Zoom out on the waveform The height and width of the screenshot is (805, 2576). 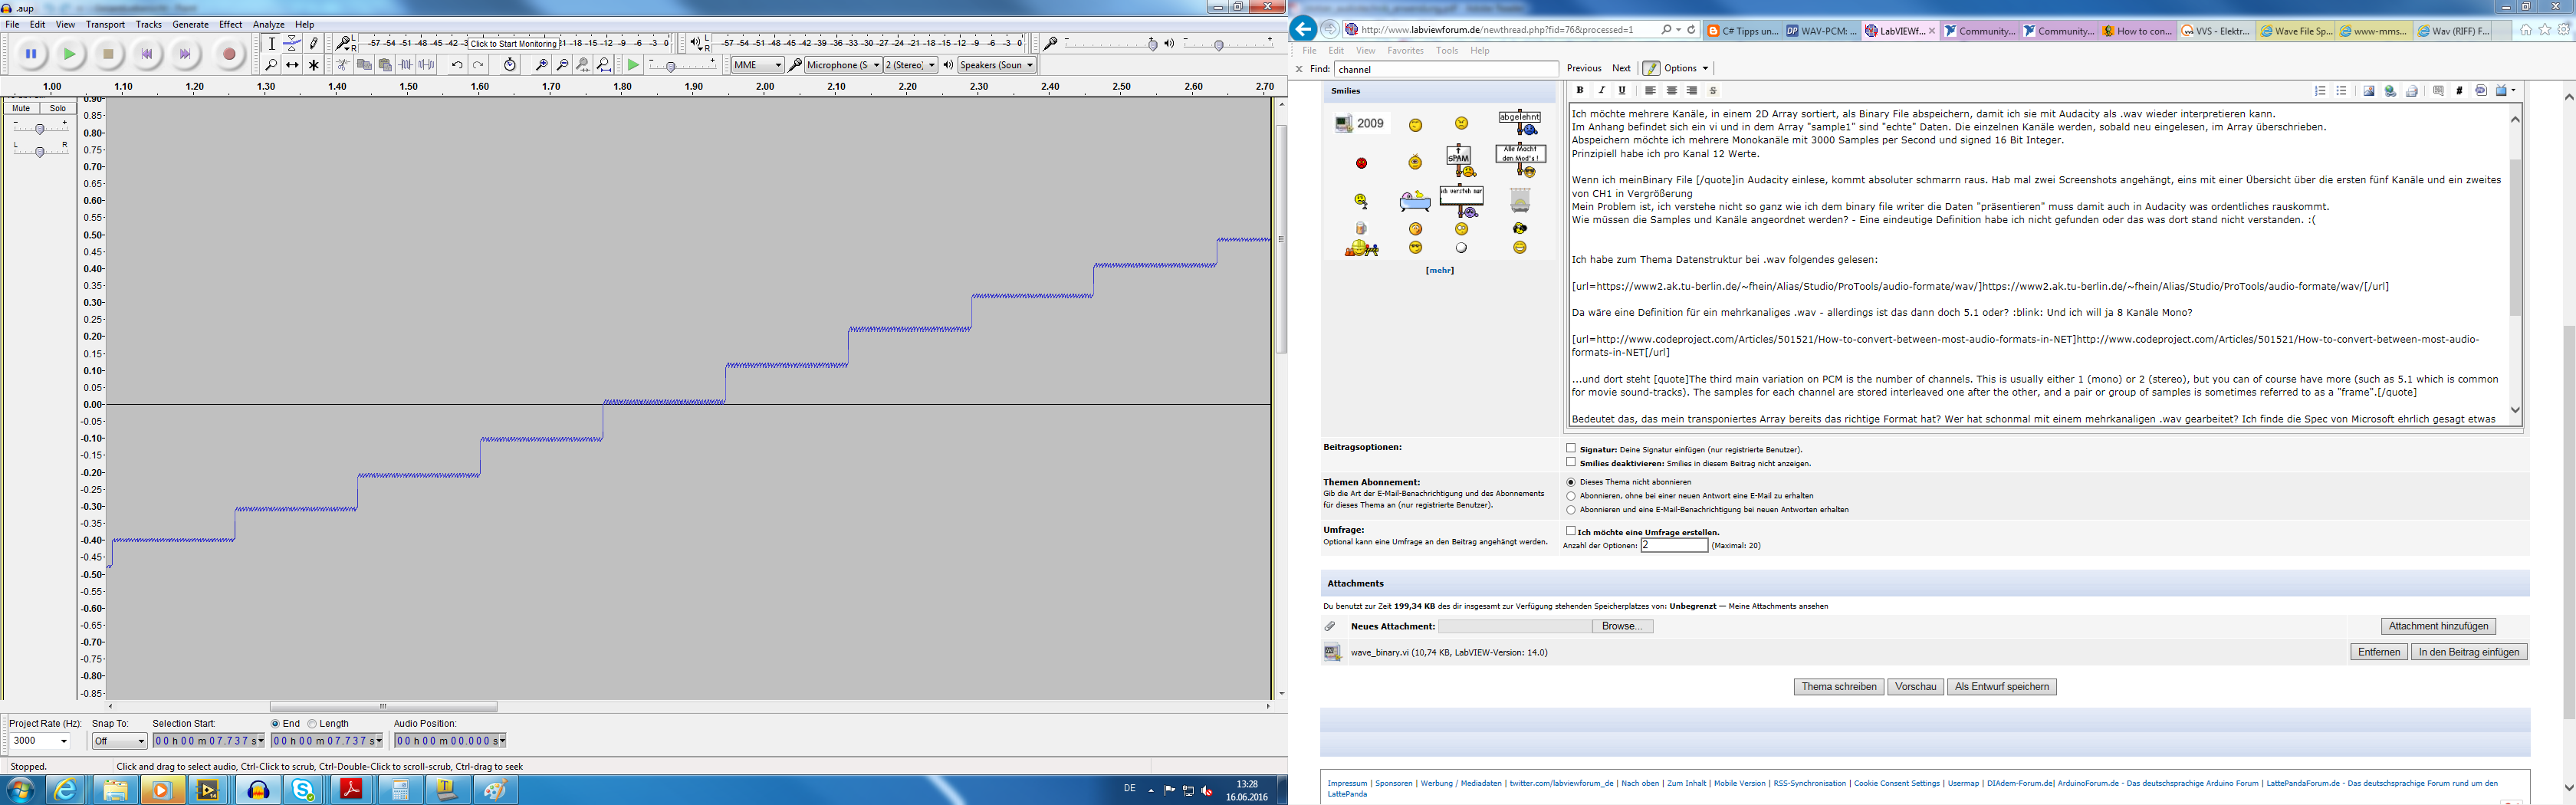tap(563, 65)
